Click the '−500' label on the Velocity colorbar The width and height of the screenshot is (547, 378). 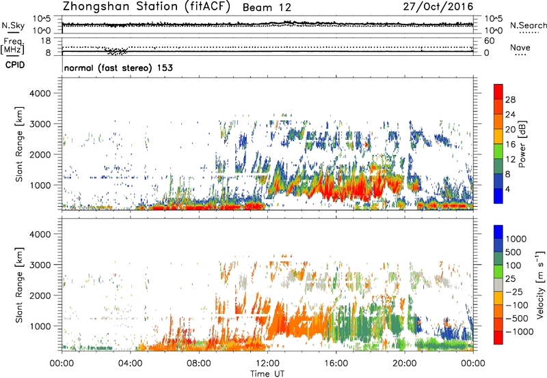tap(517, 318)
